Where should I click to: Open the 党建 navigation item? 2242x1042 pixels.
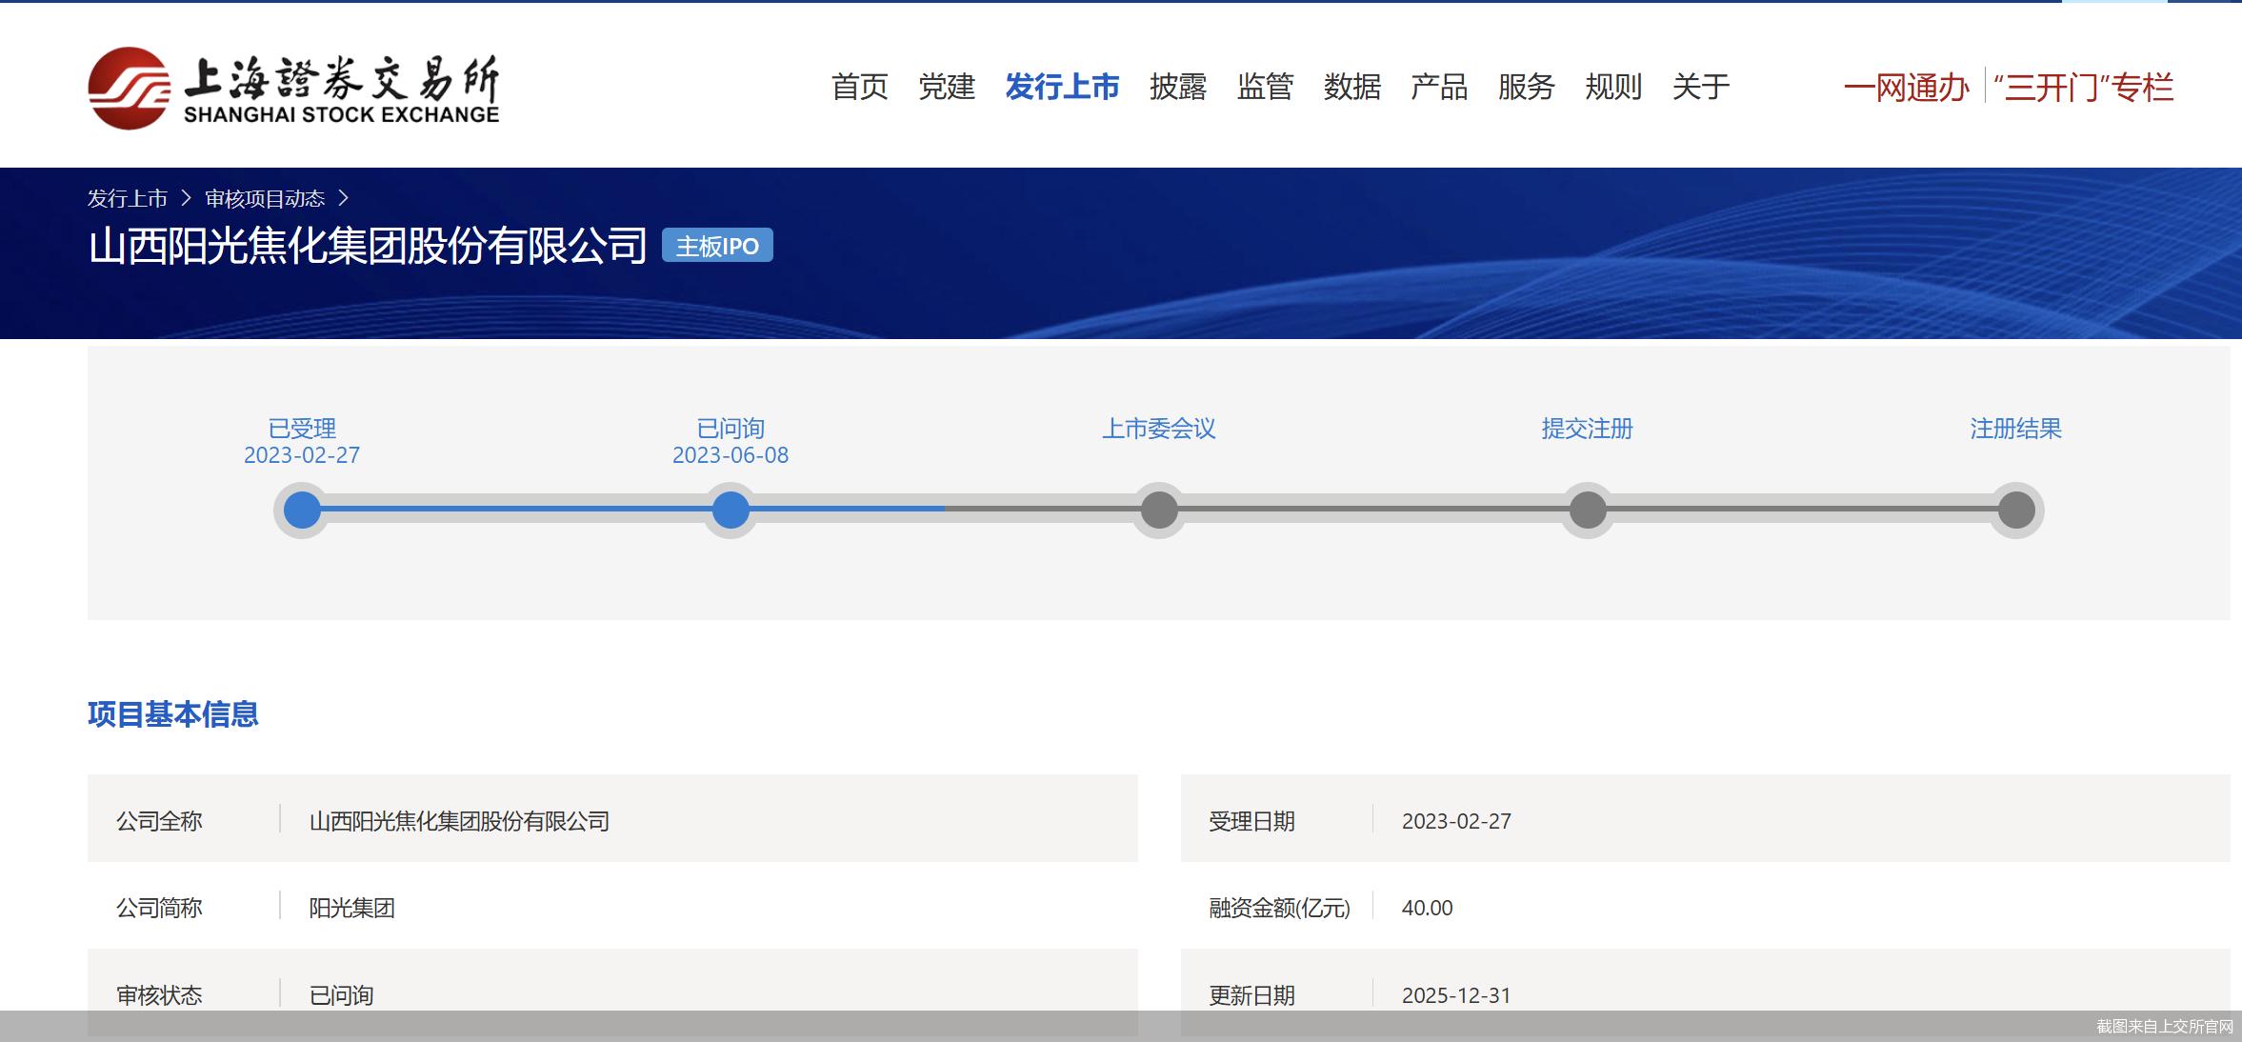946,87
